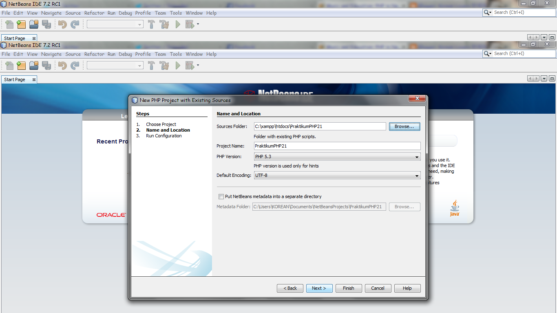Show opened documents list in upper window

[x=544, y=37]
